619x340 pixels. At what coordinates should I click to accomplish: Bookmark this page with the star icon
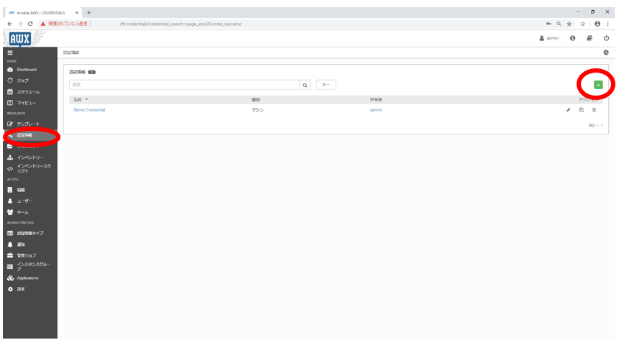click(x=569, y=24)
